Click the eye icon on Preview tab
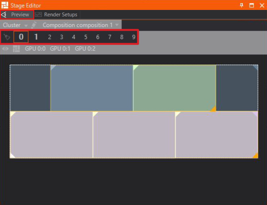 (x=4, y=15)
